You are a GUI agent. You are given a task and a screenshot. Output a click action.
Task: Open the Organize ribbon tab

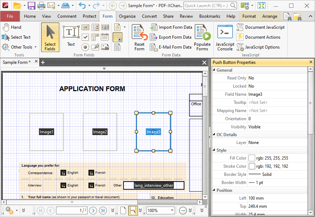pos(127,16)
